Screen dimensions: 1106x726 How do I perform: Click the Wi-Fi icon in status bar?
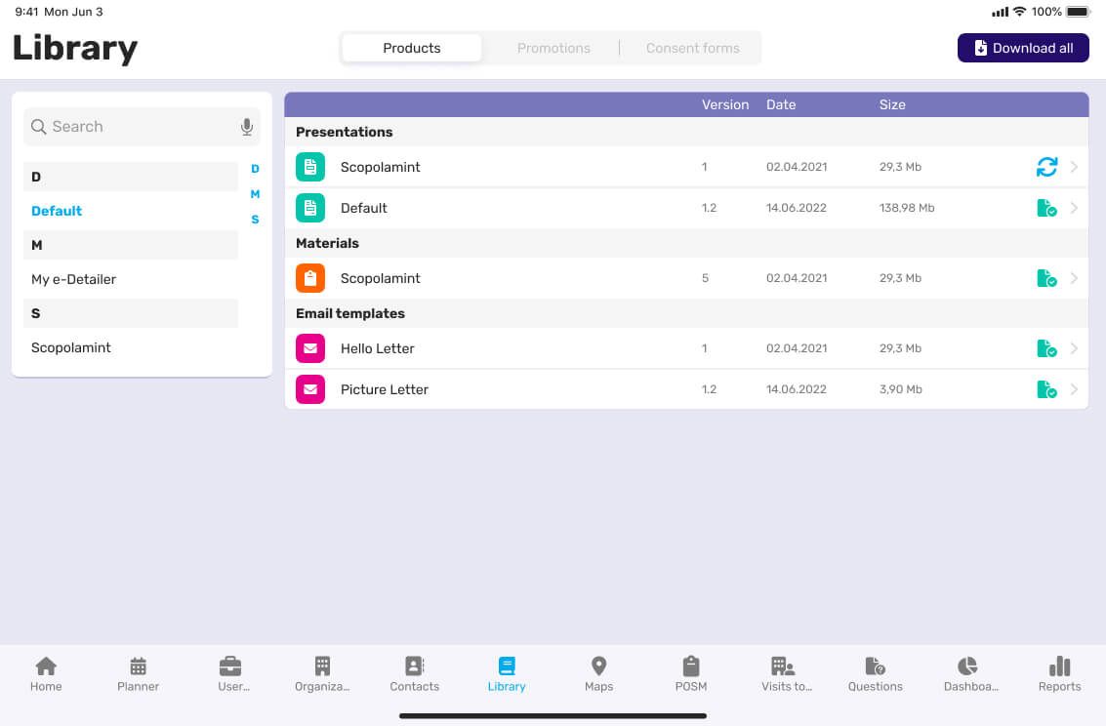point(1019,12)
